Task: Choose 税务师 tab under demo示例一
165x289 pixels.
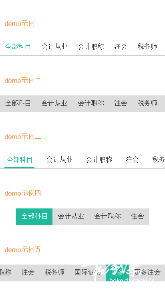Action: click(147, 46)
